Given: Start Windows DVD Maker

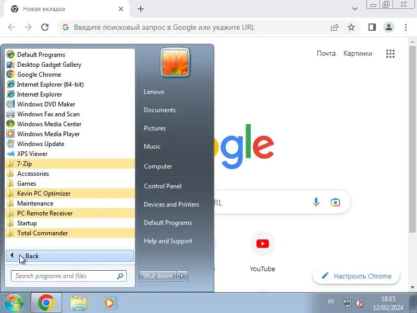Looking at the screenshot, I should pyautogui.click(x=70, y=104).
